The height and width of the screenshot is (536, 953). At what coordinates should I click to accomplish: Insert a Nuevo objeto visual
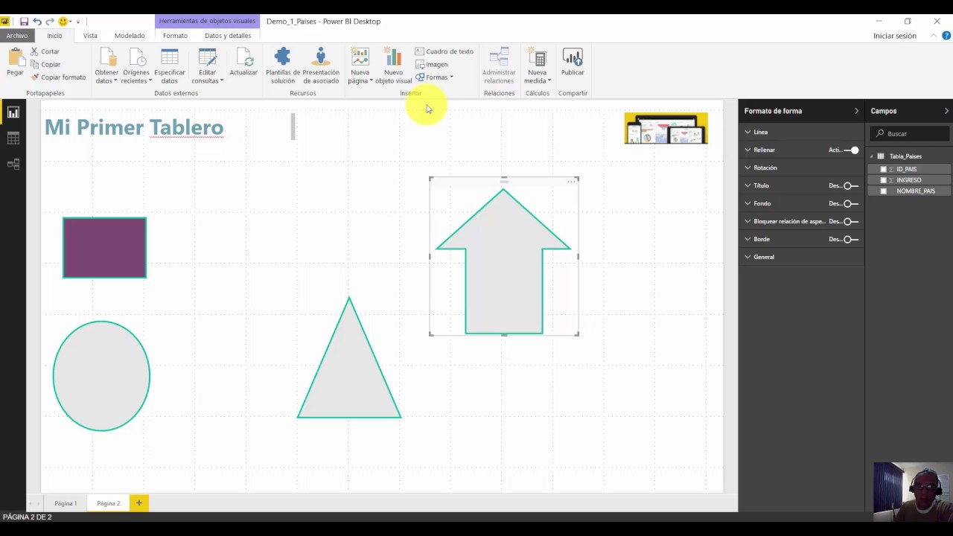pos(393,66)
